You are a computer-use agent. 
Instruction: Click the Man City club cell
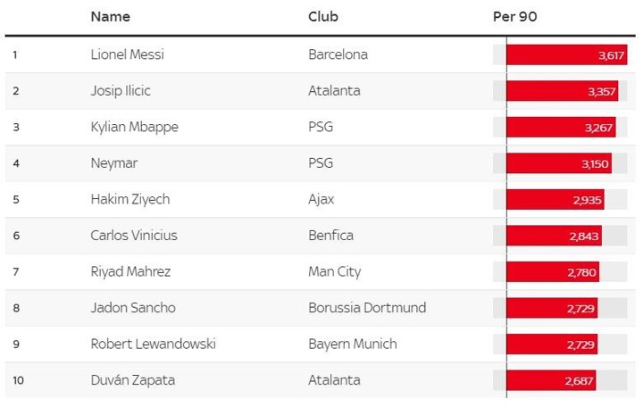click(335, 271)
